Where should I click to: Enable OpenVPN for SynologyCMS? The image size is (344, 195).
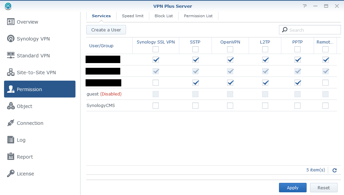coord(230,105)
